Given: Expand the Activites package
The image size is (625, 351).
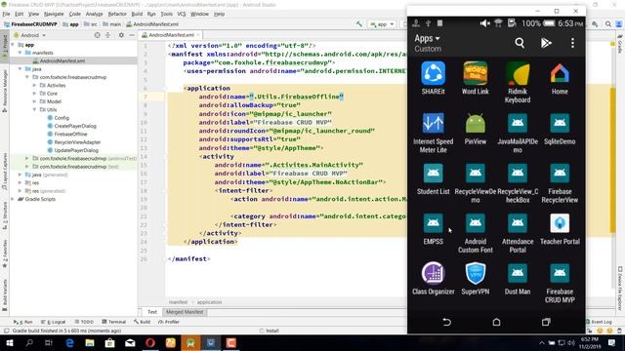Looking at the screenshot, I should coord(34,85).
